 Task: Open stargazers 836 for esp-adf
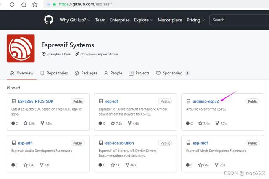tap(29, 165)
